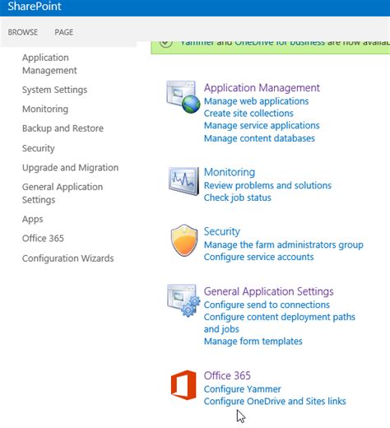Open Configure Yammer link
Viewport: 390px width, 428px height.
coord(242,388)
